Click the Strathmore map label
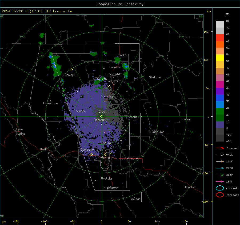 click(130, 158)
